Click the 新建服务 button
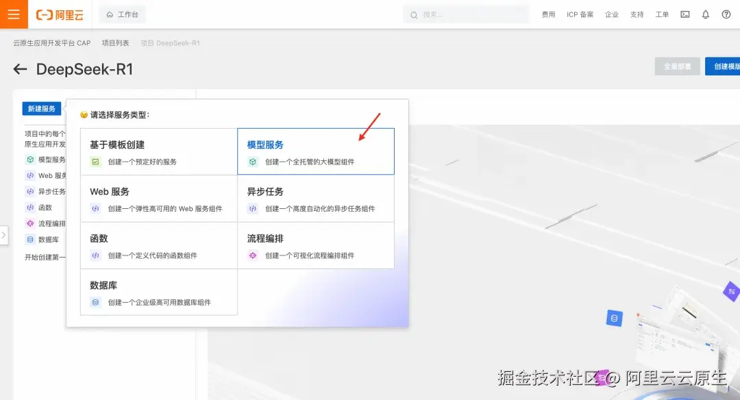The width and height of the screenshot is (740, 400). [x=41, y=108]
